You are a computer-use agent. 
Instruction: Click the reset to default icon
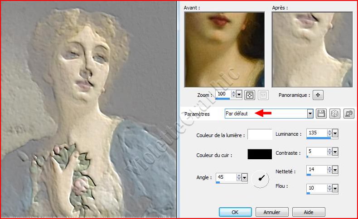click(348, 114)
